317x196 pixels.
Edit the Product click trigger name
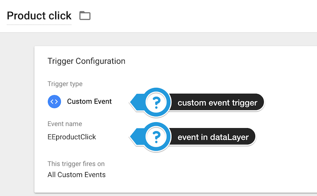click(x=39, y=16)
